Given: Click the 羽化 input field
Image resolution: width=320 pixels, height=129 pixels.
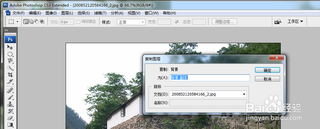Looking at the screenshot, I should [x=67, y=22].
